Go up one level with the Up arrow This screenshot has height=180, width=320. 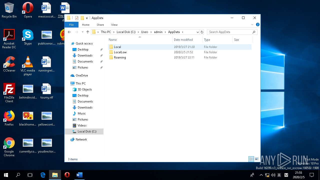point(88,32)
